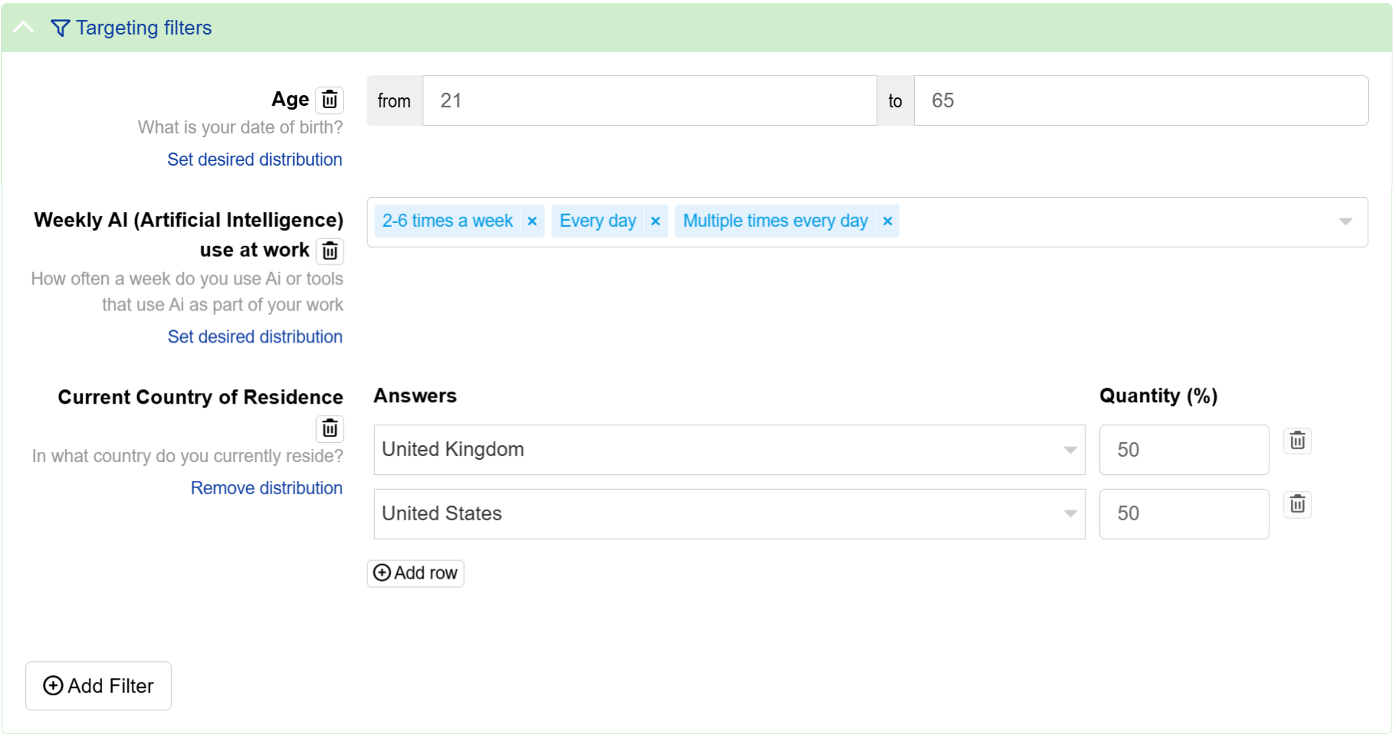1396x741 pixels.
Task: Remove the United Kingdom row
Action: tap(1297, 441)
